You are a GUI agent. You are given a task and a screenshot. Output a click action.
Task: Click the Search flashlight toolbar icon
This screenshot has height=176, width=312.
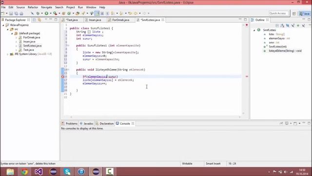click(83, 13)
